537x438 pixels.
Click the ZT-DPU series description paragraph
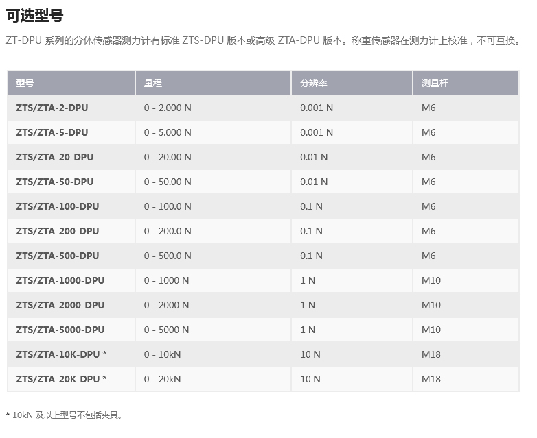[264, 40]
